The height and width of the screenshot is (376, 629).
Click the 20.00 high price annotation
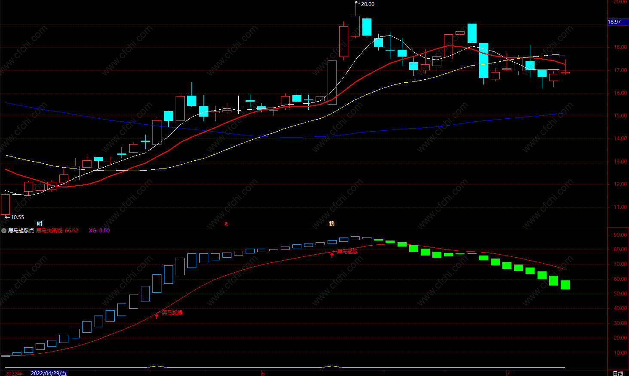click(x=368, y=4)
